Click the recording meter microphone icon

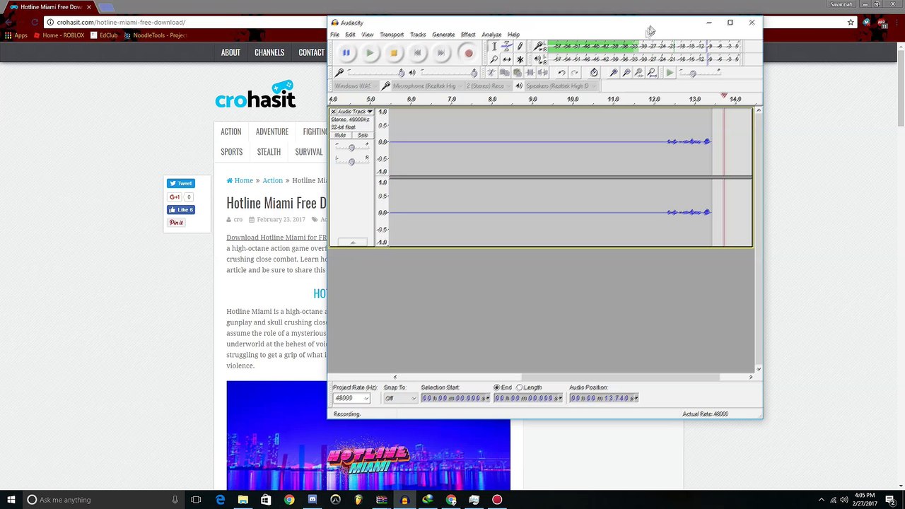(538, 46)
